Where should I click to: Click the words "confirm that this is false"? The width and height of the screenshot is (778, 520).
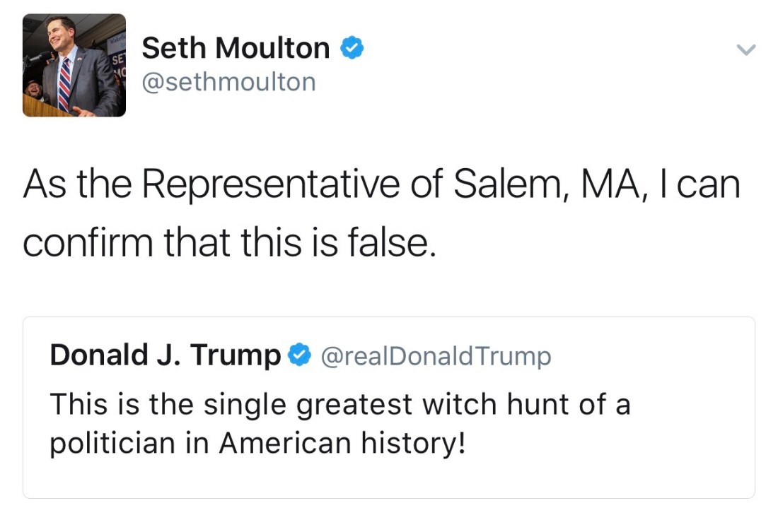226,242
